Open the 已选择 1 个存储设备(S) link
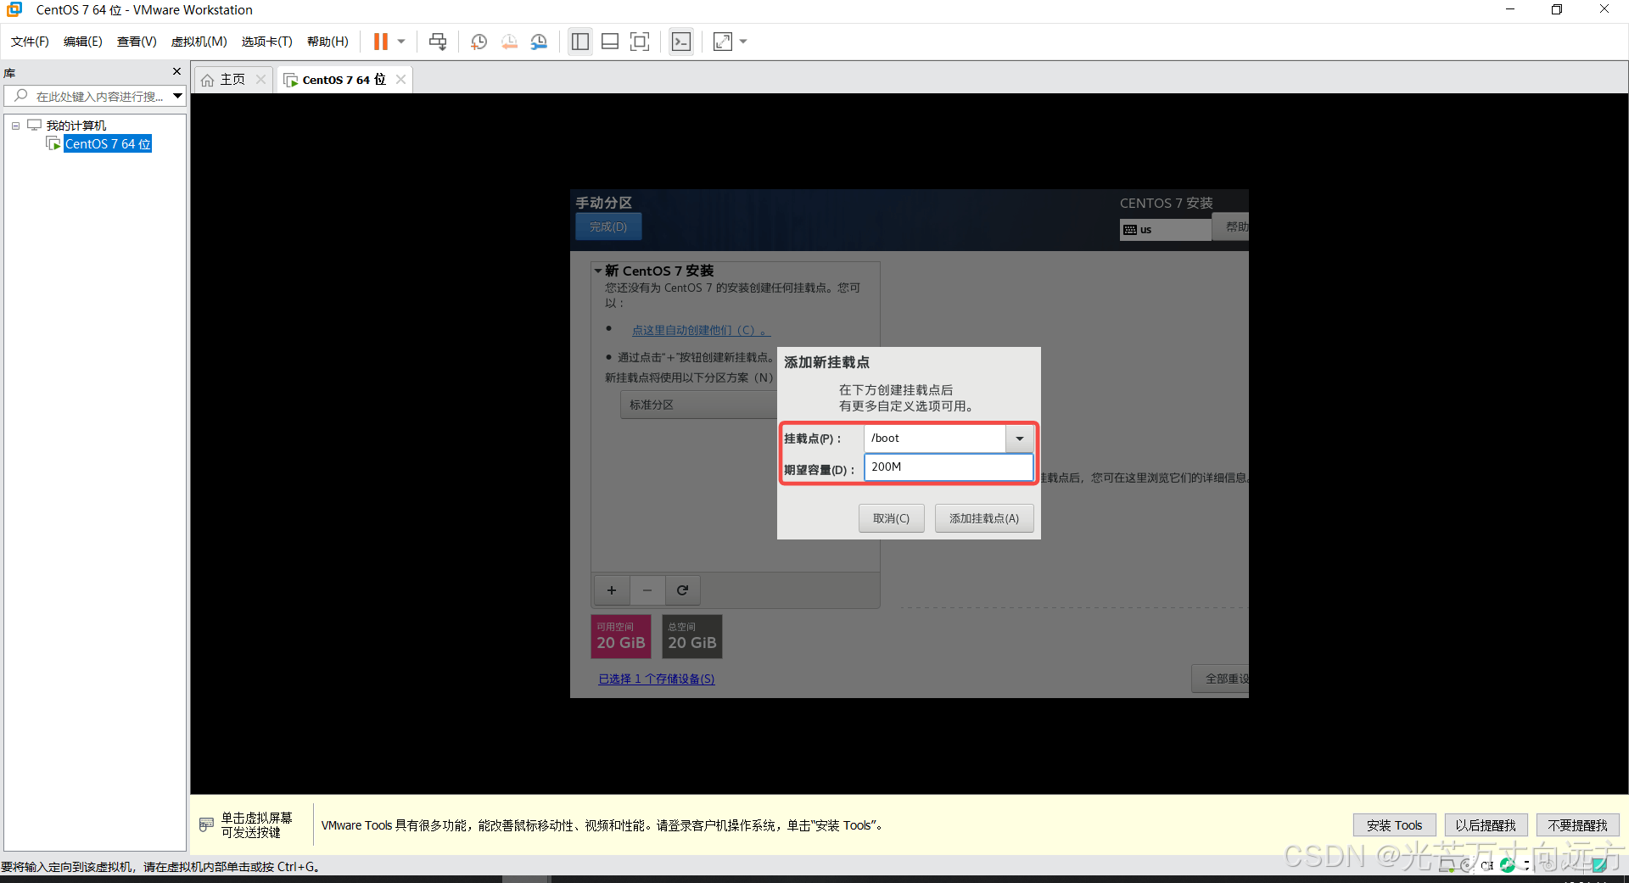The image size is (1629, 883). tap(657, 679)
